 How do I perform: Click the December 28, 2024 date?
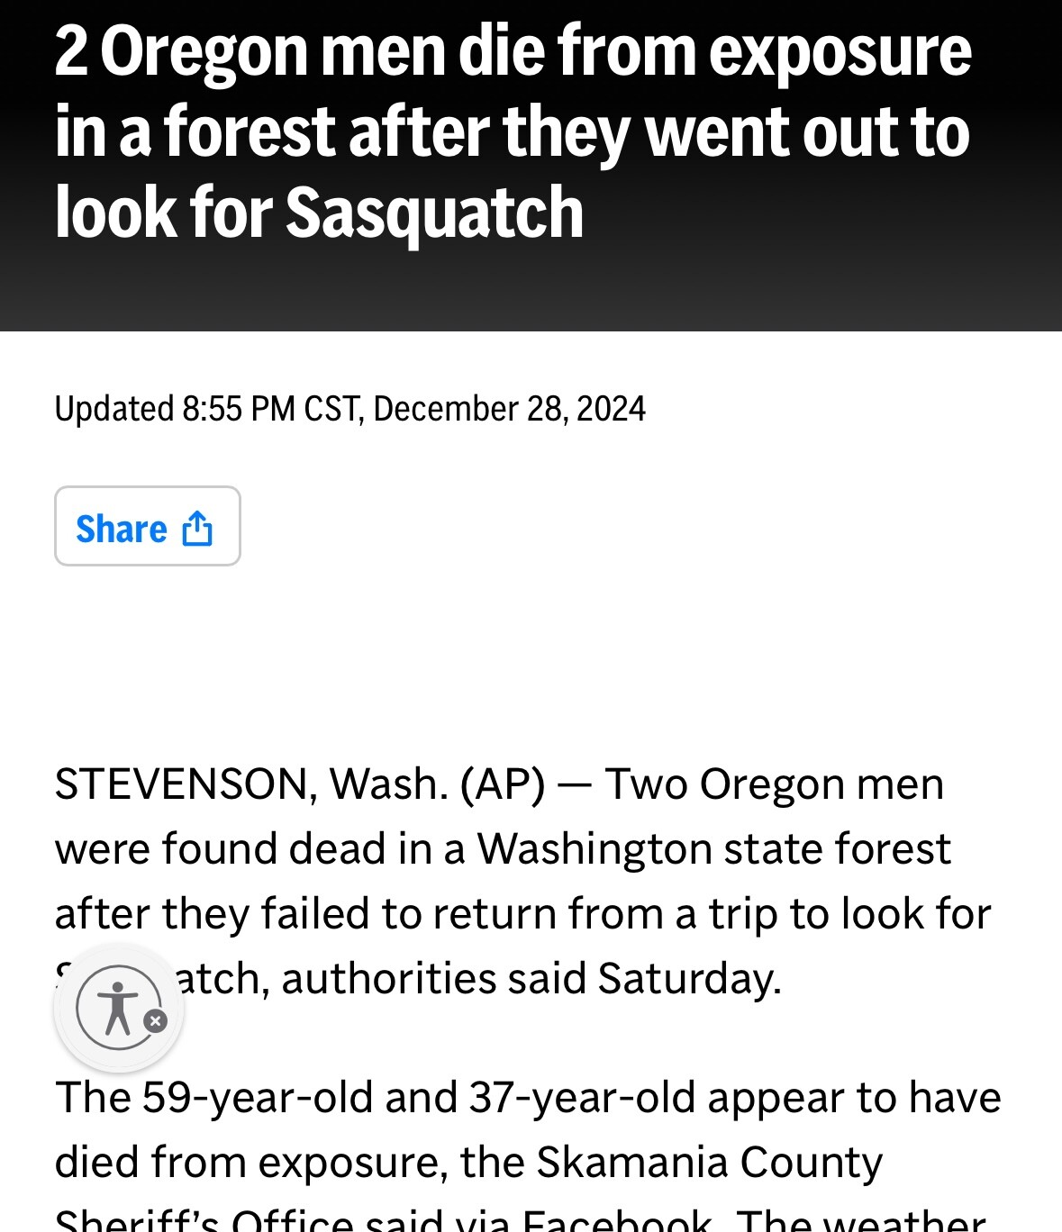coord(509,409)
